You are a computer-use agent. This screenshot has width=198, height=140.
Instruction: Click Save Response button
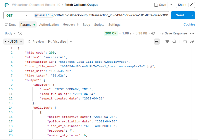(x=173, y=33)
